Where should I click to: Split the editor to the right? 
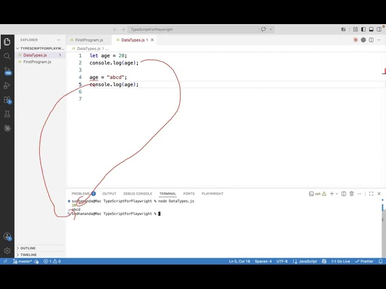[372, 40]
